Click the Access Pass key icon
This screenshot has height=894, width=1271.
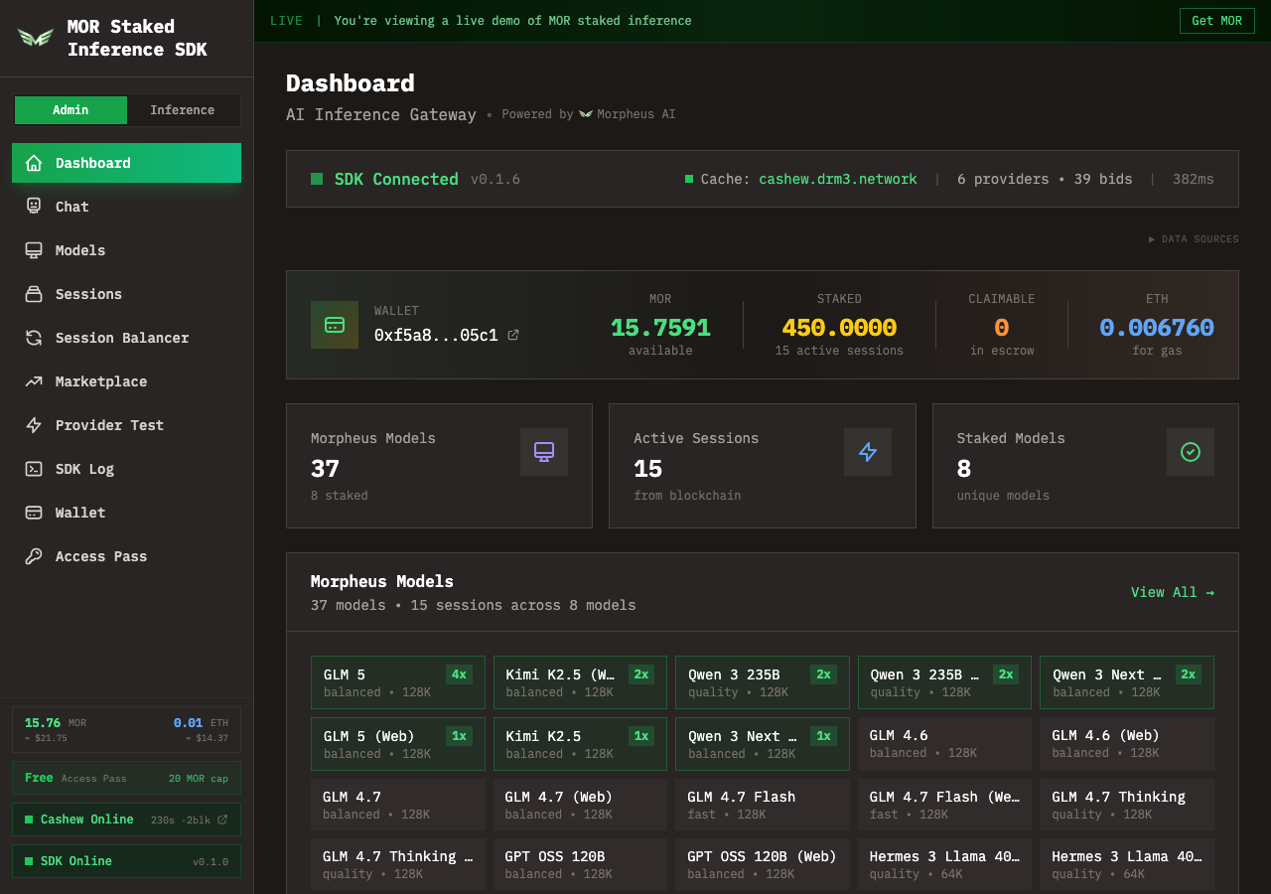tap(34, 556)
